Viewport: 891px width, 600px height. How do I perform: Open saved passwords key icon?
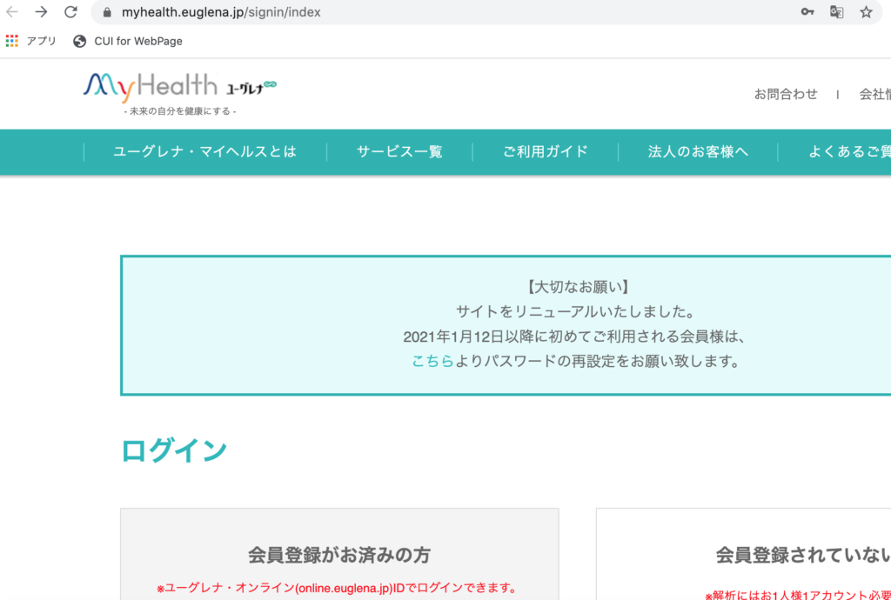tap(807, 12)
